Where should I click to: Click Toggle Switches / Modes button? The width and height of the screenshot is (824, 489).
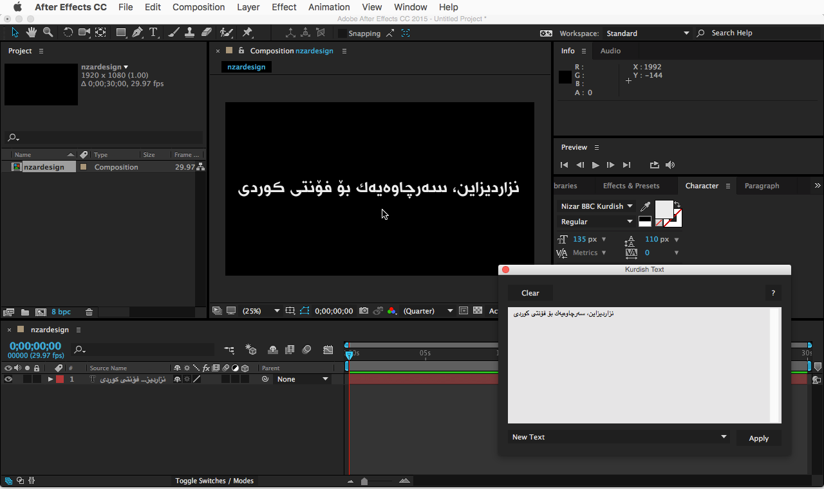tap(214, 481)
